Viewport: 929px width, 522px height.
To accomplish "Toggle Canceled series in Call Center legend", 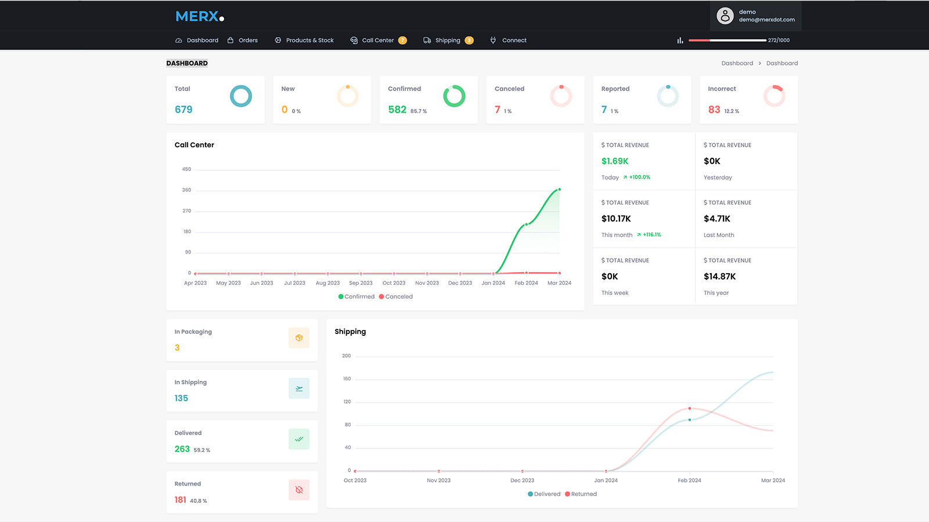I will [396, 296].
